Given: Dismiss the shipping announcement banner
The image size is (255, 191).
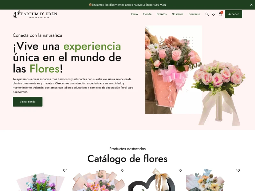Looking at the screenshot, I should point(251,5).
